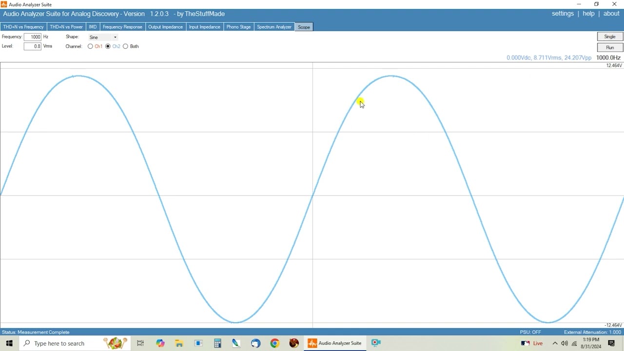Open Task View from the taskbar
Viewport: 624px width, 351px height.
[x=140, y=343]
